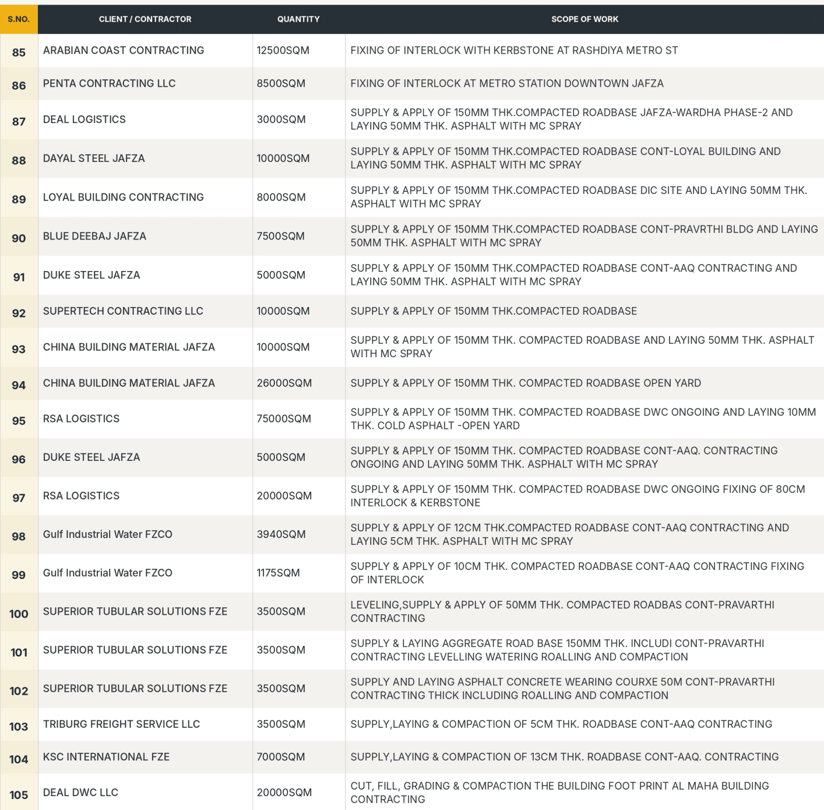Click SUPERIOR TUBULAR SOLUTIONS FZE in row 101
Screen dimensions: 824x810
point(135,650)
